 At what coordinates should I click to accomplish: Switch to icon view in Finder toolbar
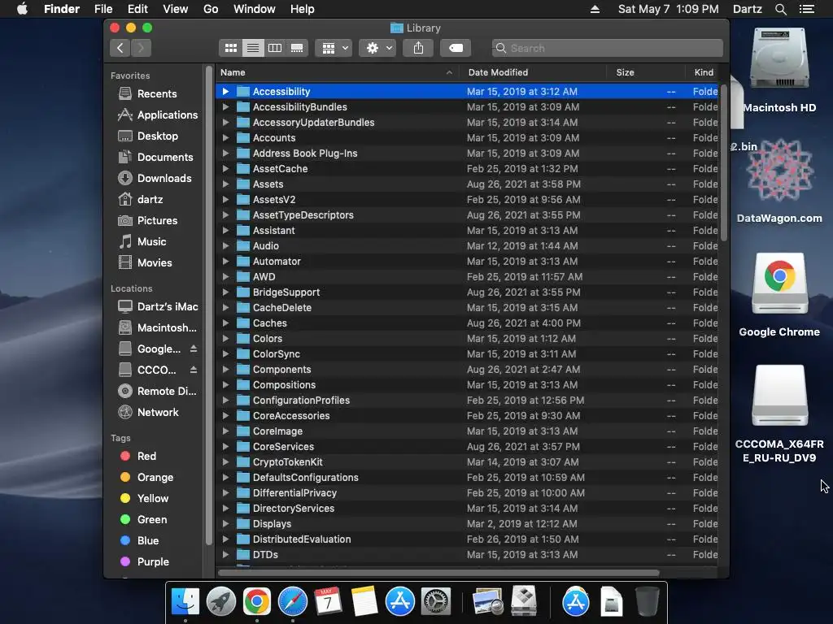[x=230, y=48]
